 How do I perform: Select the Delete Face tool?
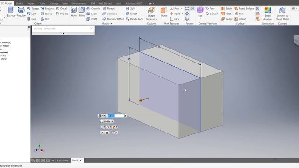135,19
